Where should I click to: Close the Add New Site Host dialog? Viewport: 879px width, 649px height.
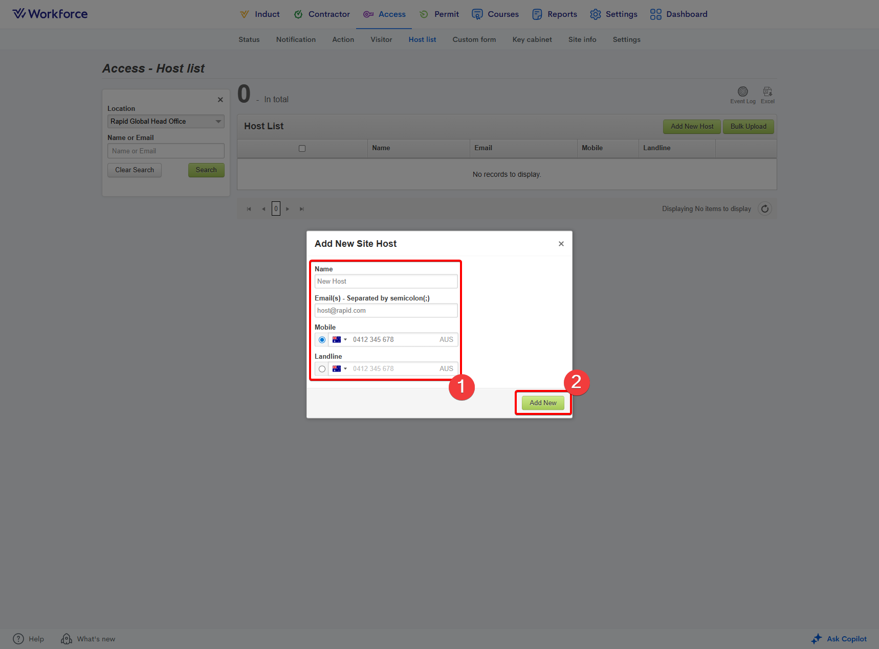tap(561, 244)
